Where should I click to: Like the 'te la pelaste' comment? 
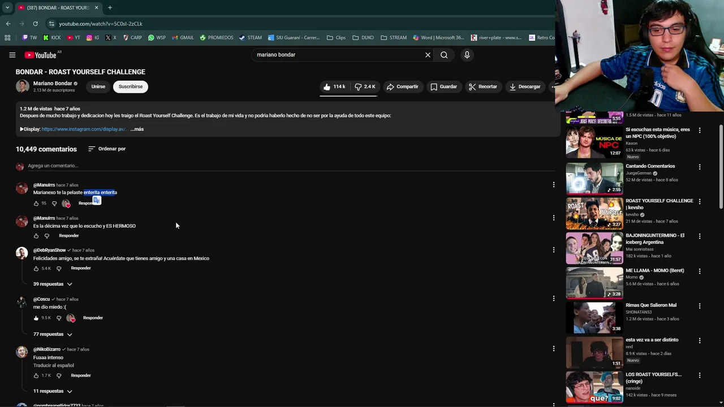tap(36, 203)
